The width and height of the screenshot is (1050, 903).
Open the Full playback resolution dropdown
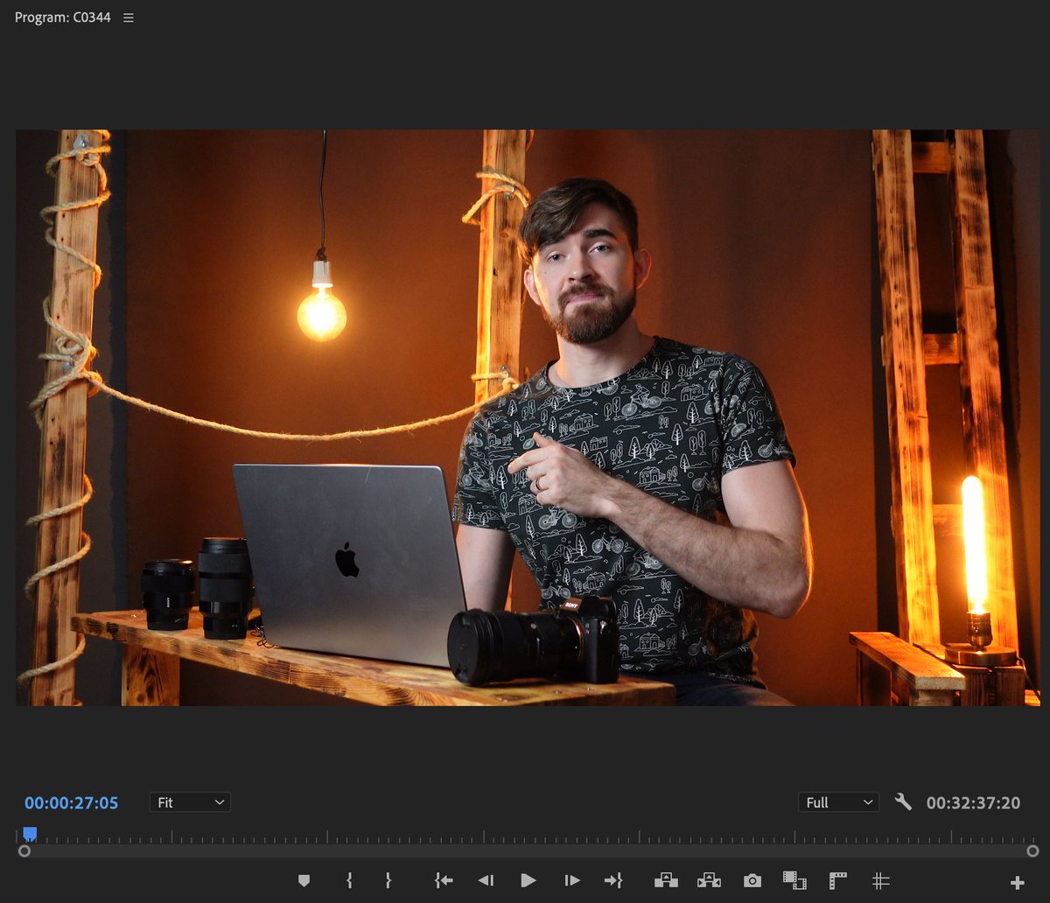click(837, 801)
